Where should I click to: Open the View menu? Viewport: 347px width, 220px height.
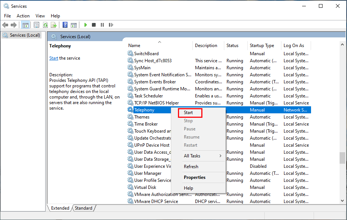click(40, 16)
